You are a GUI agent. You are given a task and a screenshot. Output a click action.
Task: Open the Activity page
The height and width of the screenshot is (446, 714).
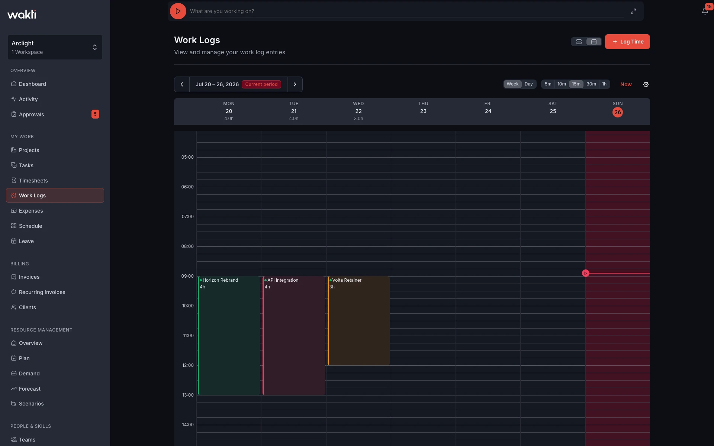(x=55, y=99)
